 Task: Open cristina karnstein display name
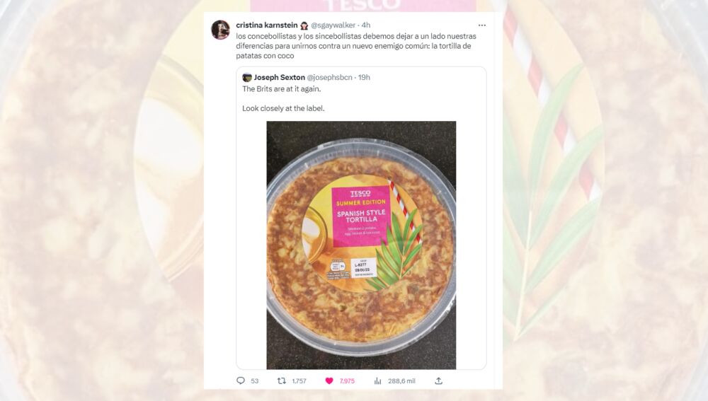point(267,25)
